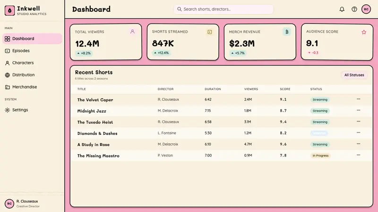Click director L. Fontaine
The width and height of the screenshot is (378, 212).
click(x=167, y=133)
